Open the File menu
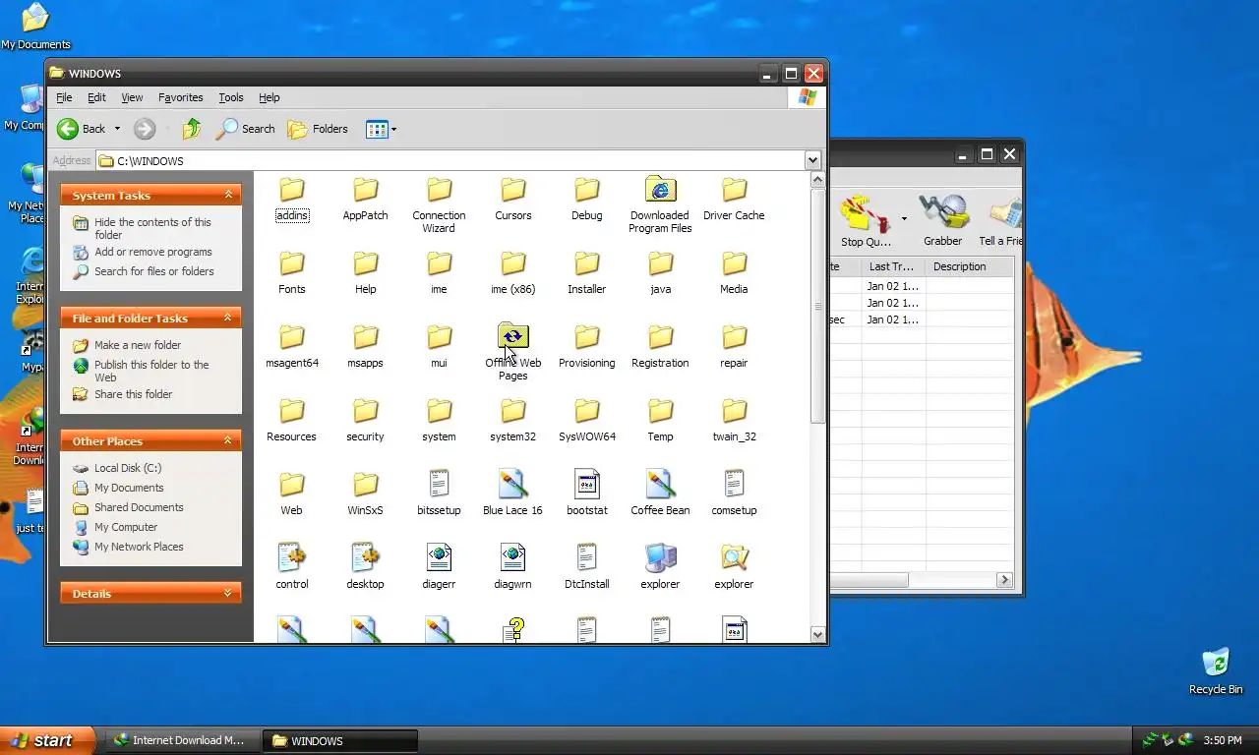 (64, 97)
